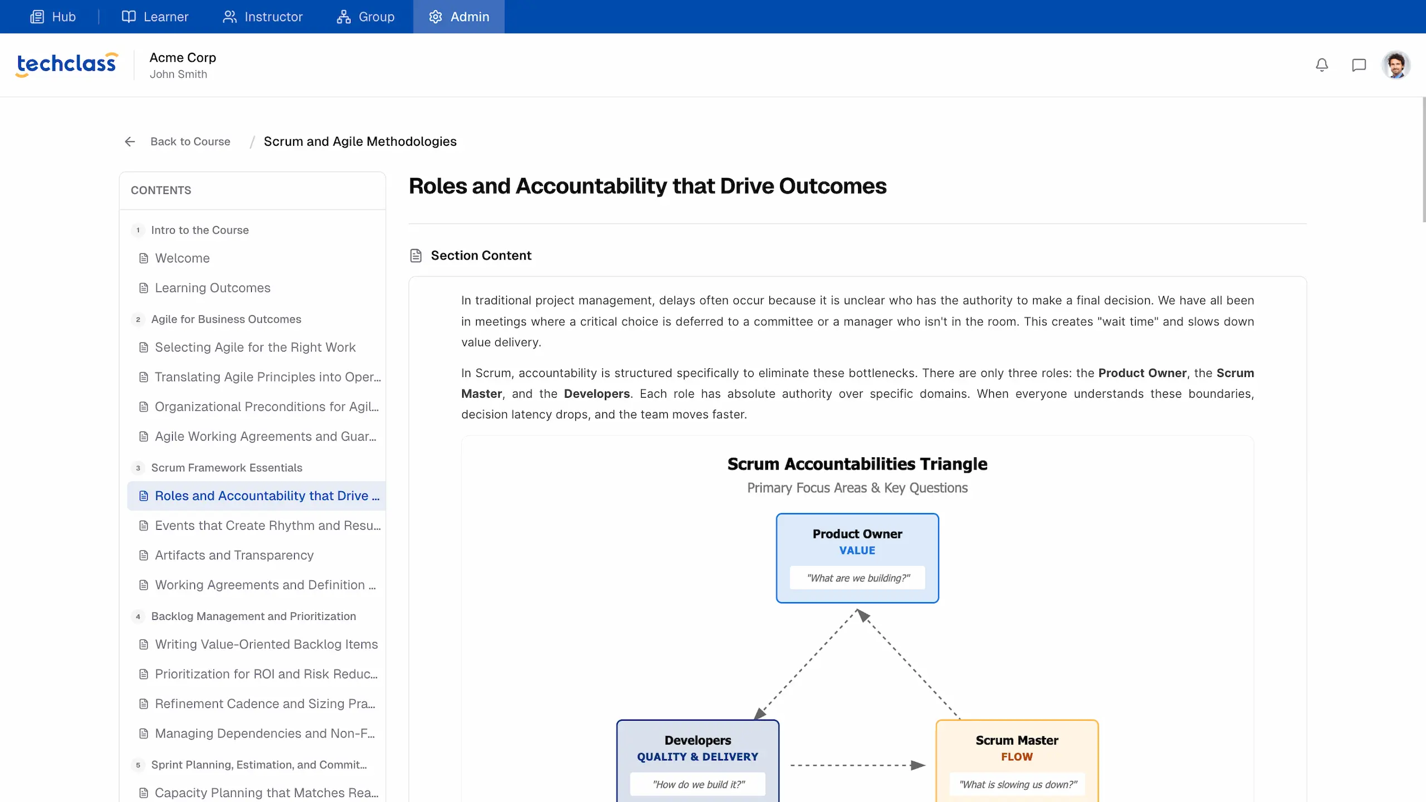This screenshot has height=802, width=1426.
Task: Go to the Instructor tab
Action: 262,17
